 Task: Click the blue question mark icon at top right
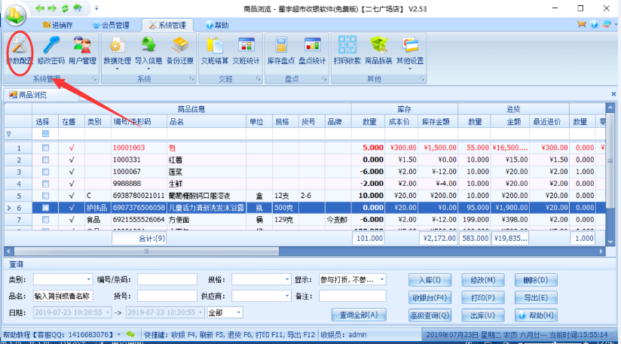[x=594, y=25]
